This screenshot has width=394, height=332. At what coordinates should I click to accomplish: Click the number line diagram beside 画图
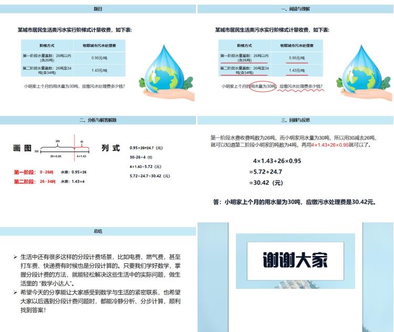(63, 149)
